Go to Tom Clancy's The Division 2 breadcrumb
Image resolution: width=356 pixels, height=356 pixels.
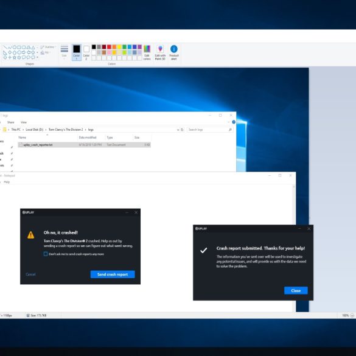coord(66,130)
